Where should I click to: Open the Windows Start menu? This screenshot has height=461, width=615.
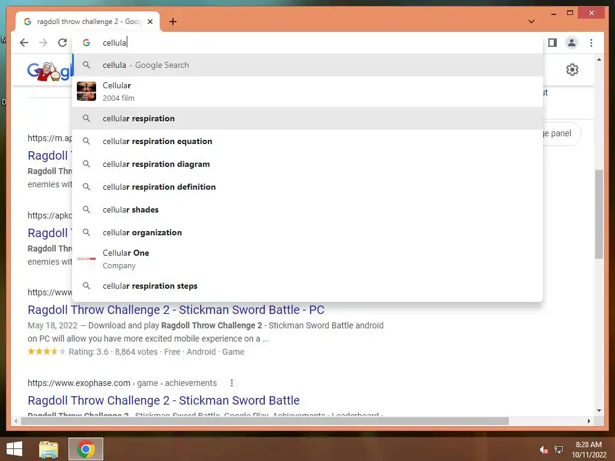point(14,449)
